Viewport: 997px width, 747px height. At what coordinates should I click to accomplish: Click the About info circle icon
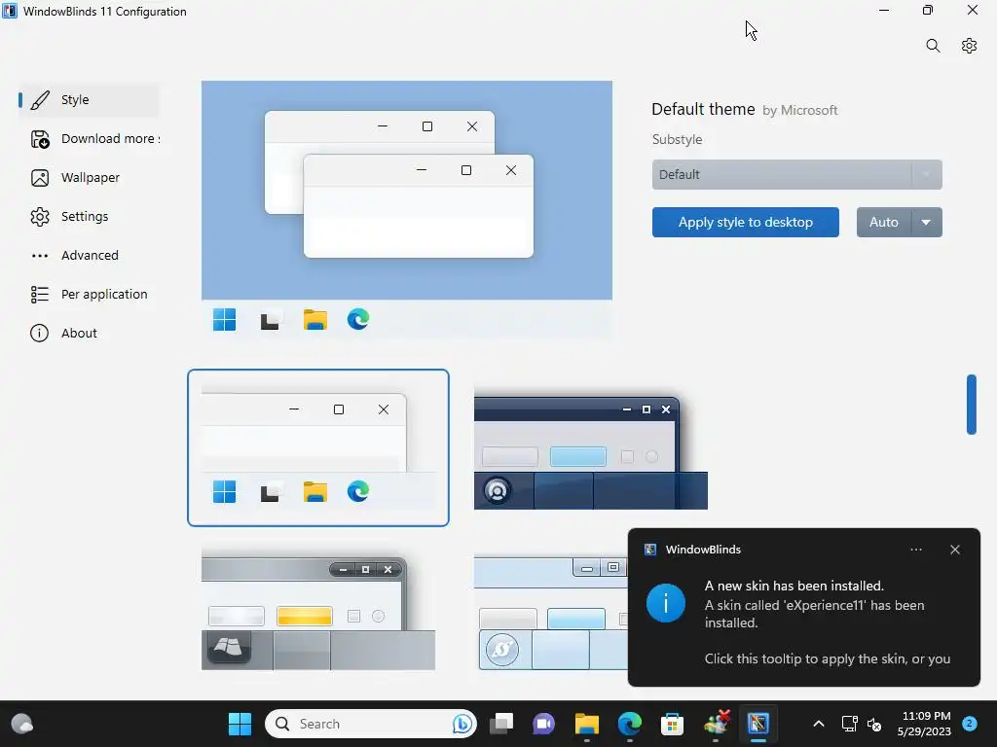coord(39,333)
